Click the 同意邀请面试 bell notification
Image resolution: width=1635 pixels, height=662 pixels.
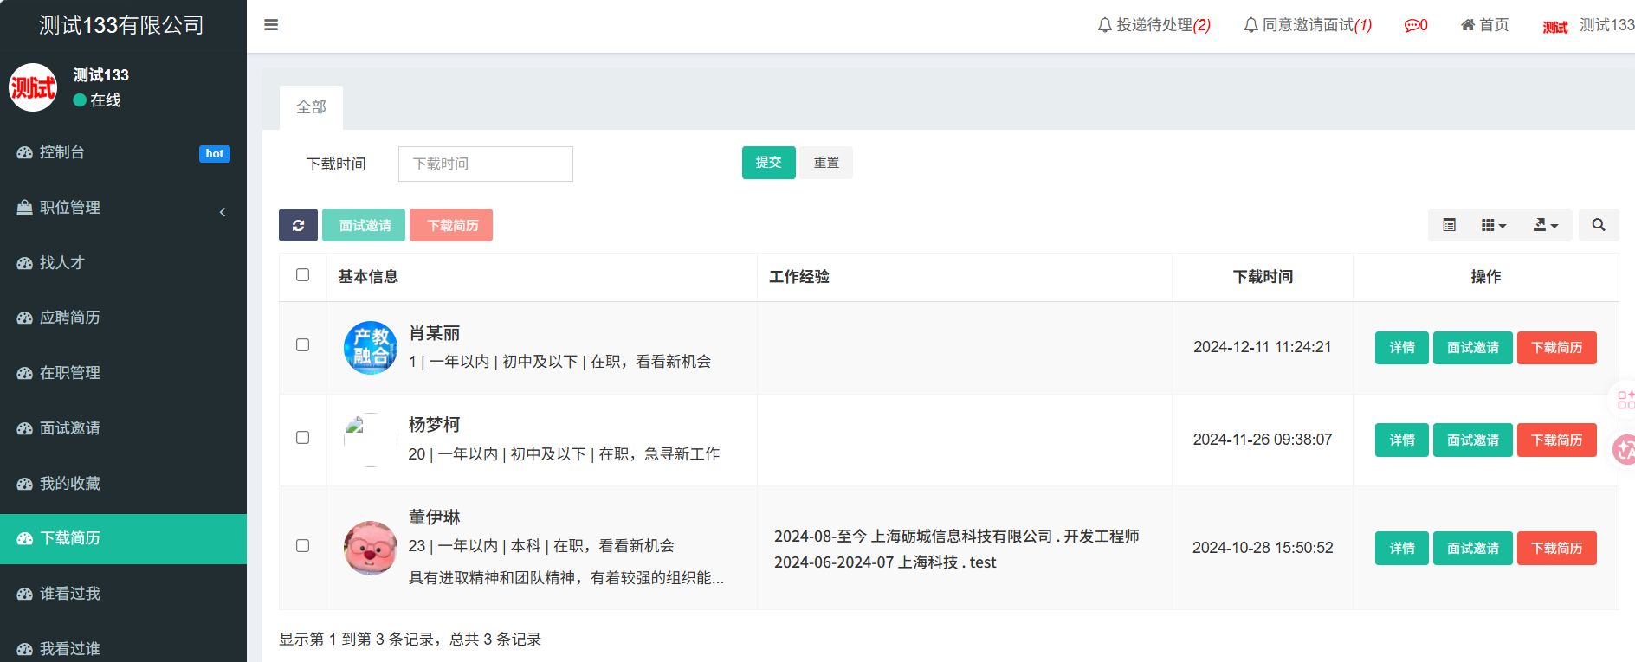1308,25
